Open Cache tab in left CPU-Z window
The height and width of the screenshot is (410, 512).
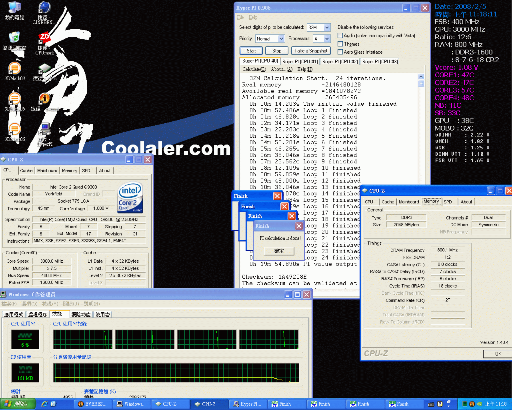click(26, 171)
